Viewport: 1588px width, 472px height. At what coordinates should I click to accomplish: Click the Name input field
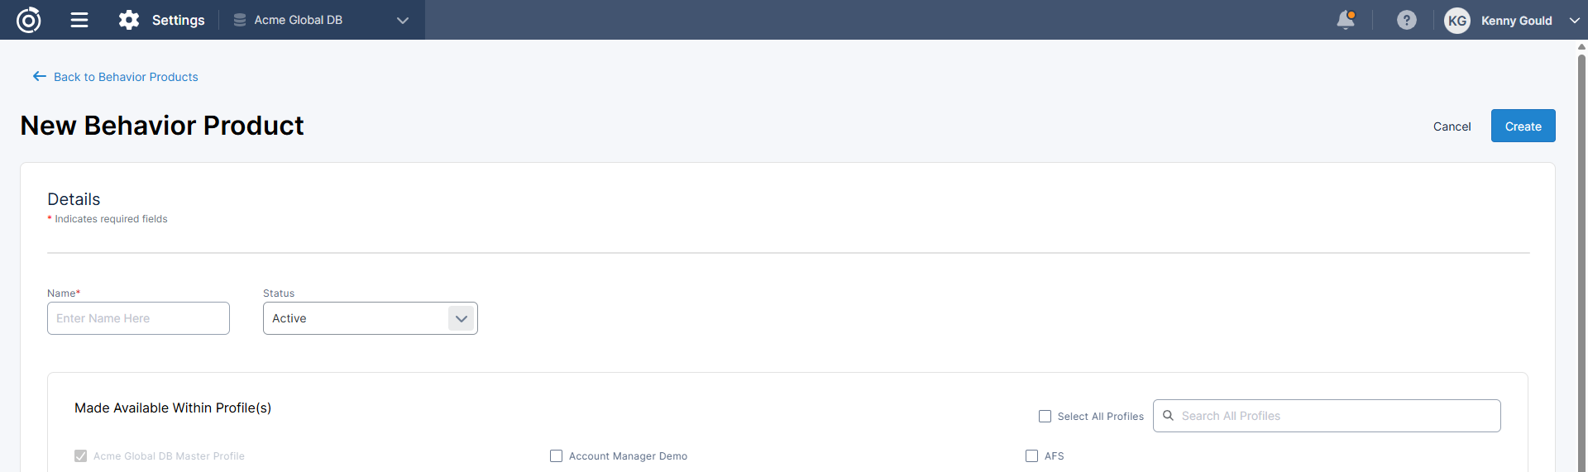138,318
